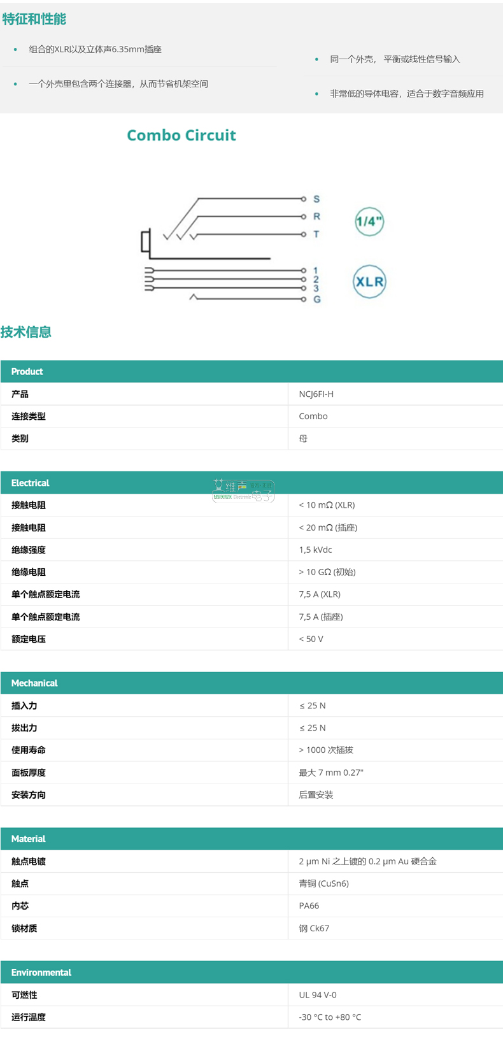This screenshot has width=503, height=1037.
Task: Select the Mechanical table header
Action: coord(251,683)
